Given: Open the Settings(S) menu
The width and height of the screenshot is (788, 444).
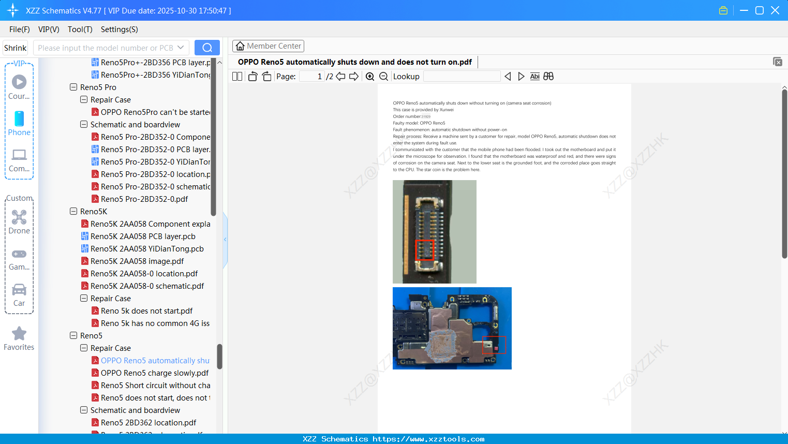Looking at the screenshot, I should [120, 29].
